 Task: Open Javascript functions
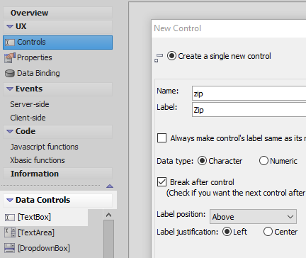tap(44, 147)
